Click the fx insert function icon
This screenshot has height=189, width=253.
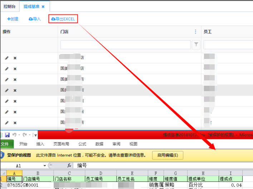(x=69, y=166)
